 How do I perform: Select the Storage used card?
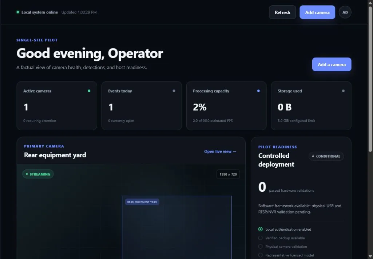311,105
